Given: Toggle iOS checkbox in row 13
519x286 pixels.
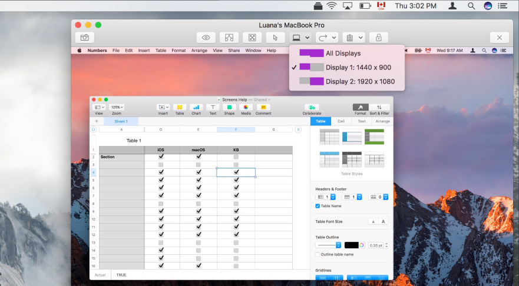Looking at the screenshot, I should point(161,242).
